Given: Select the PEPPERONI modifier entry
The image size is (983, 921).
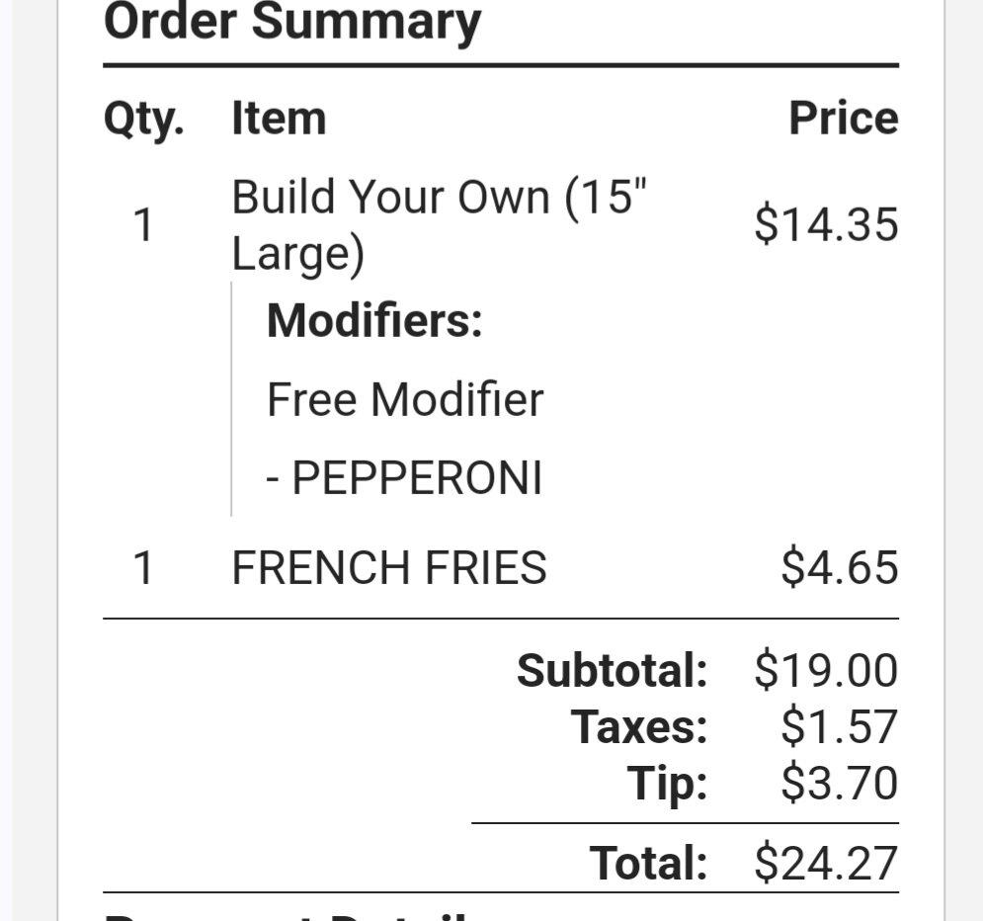Looking at the screenshot, I should [x=405, y=479].
